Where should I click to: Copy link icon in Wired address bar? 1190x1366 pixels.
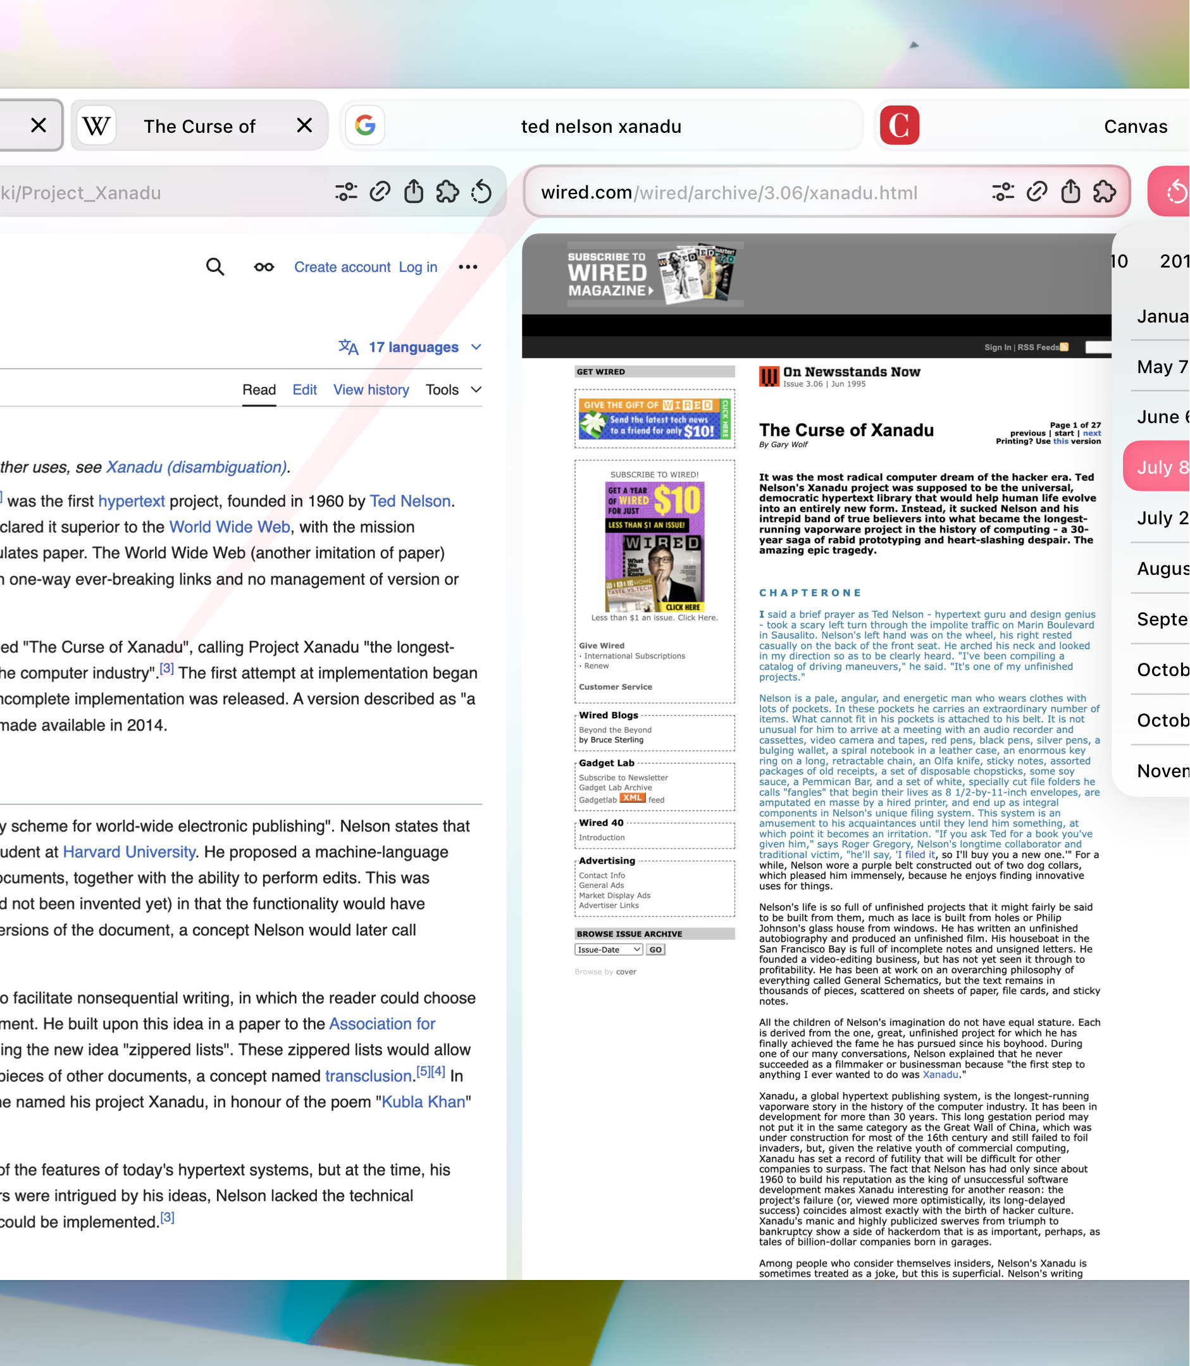click(x=1036, y=192)
